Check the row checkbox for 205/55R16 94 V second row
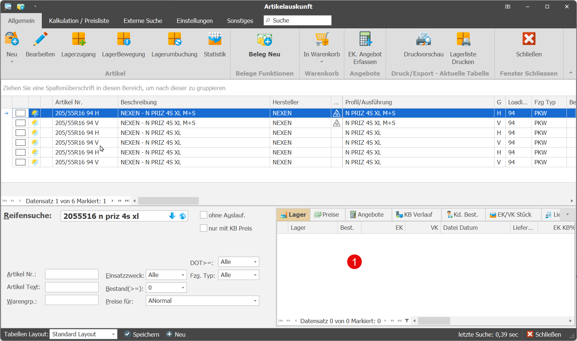 pos(21,123)
